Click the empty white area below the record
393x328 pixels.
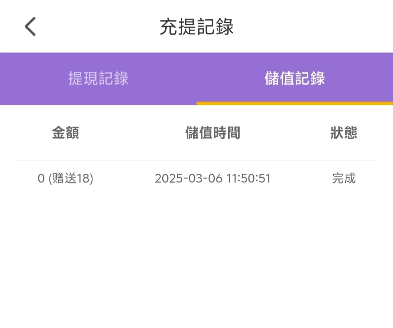pyautogui.click(x=196, y=262)
